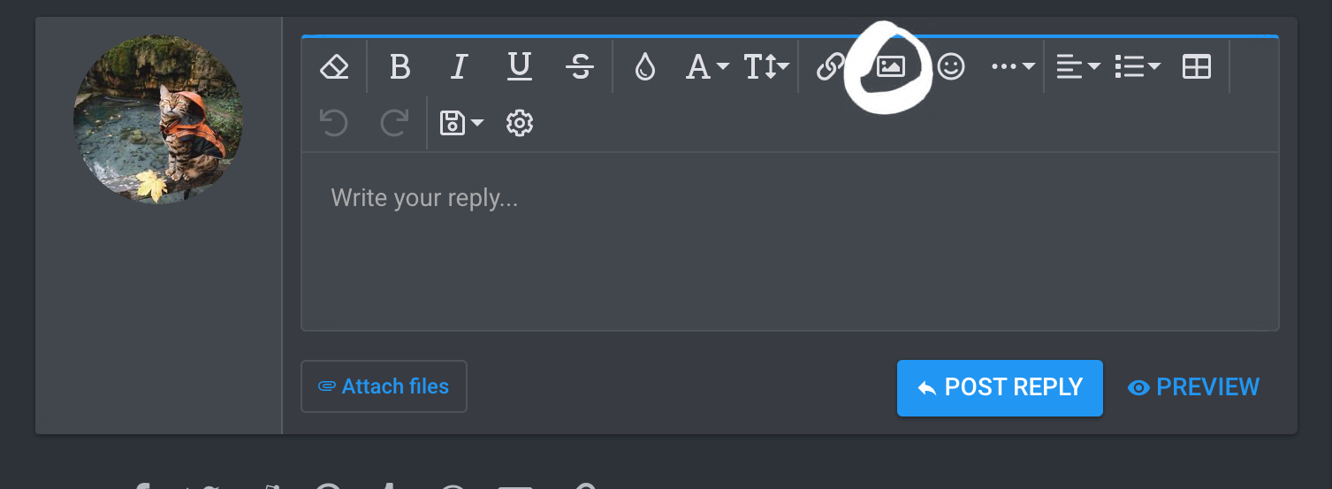The height and width of the screenshot is (489, 1332).
Task: Insert a link using the chain icon
Action: pos(830,67)
